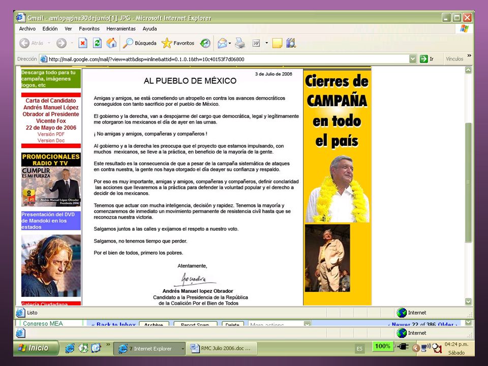Stop loading with the red X icon

82,43
